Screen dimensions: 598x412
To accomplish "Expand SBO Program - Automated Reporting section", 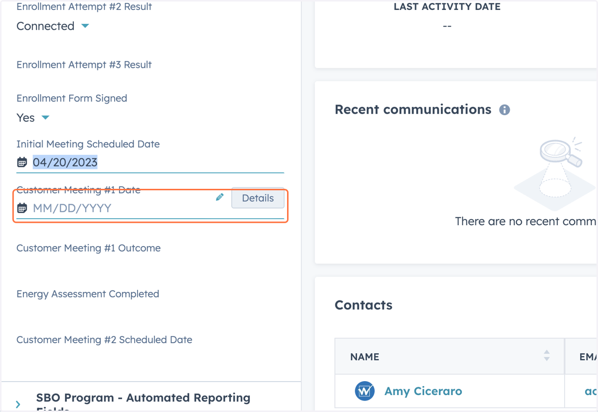I will pos(18,405).
